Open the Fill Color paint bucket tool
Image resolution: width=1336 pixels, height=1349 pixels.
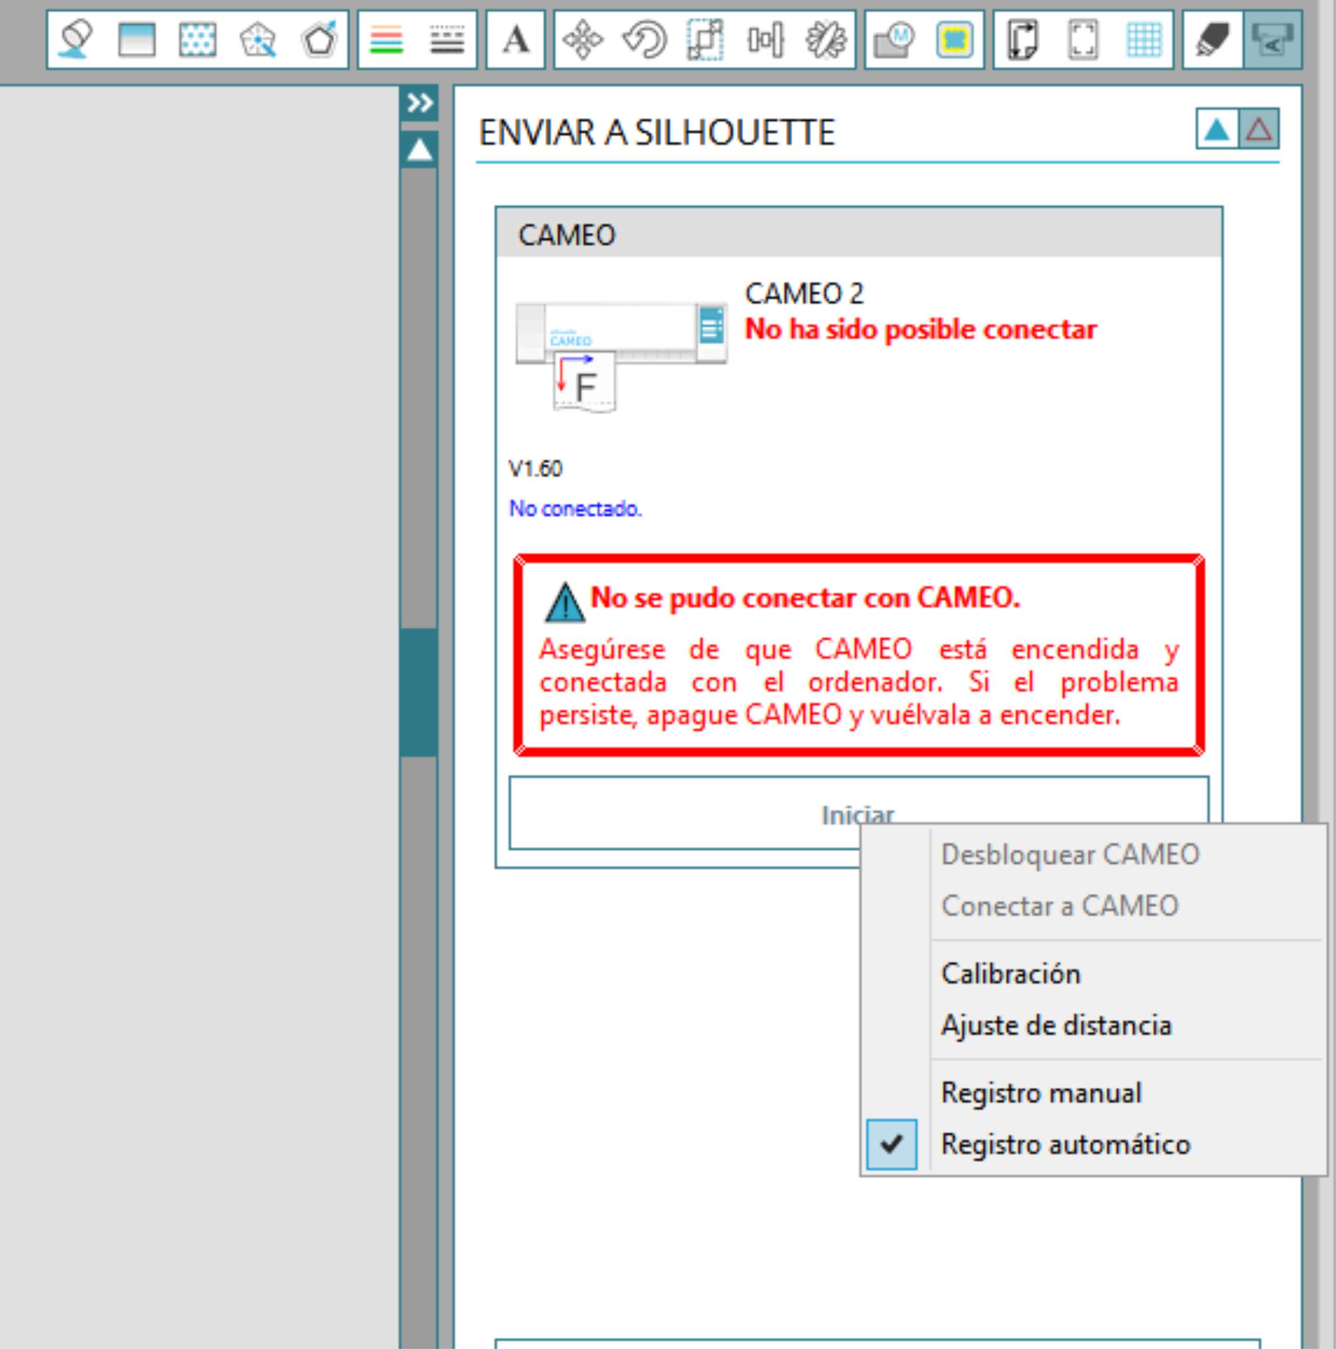point(76,39)
